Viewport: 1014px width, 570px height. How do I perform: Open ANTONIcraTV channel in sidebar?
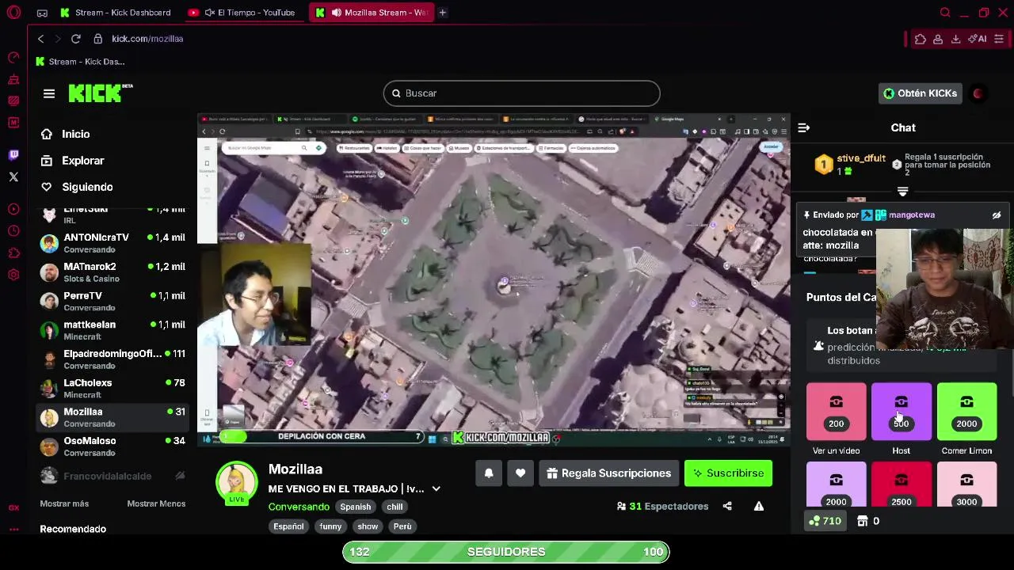point(112,243)
